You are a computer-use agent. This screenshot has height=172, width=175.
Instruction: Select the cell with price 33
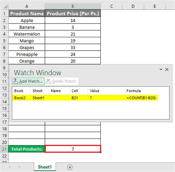pos(73,48)
